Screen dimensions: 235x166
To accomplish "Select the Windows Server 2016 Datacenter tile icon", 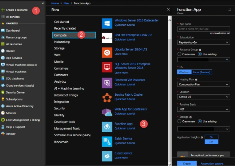I will coord(107,23).
